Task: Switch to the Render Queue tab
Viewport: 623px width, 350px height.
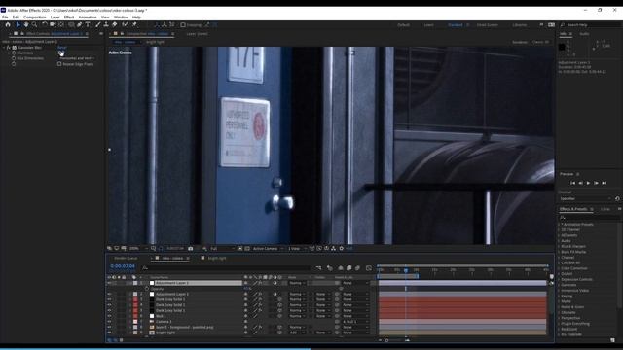Action: click(x=126, y=258)
